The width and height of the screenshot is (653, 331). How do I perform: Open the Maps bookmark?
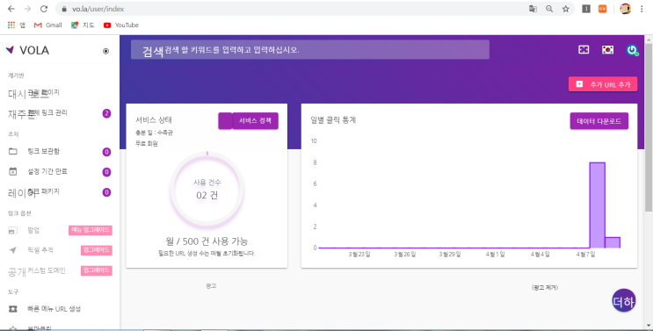(83, 25)
